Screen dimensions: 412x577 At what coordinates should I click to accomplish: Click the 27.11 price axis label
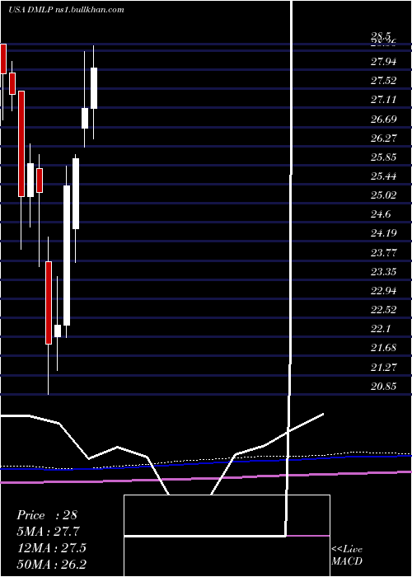(x=383, y=100)
